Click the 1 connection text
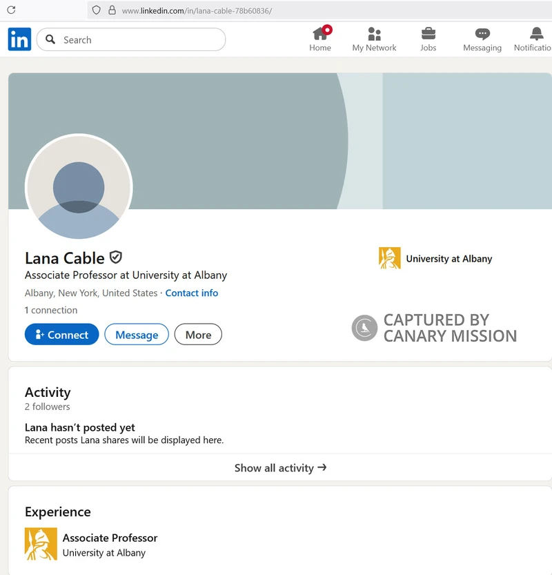This screenshot has height=575, width=552. coord(51,310)
